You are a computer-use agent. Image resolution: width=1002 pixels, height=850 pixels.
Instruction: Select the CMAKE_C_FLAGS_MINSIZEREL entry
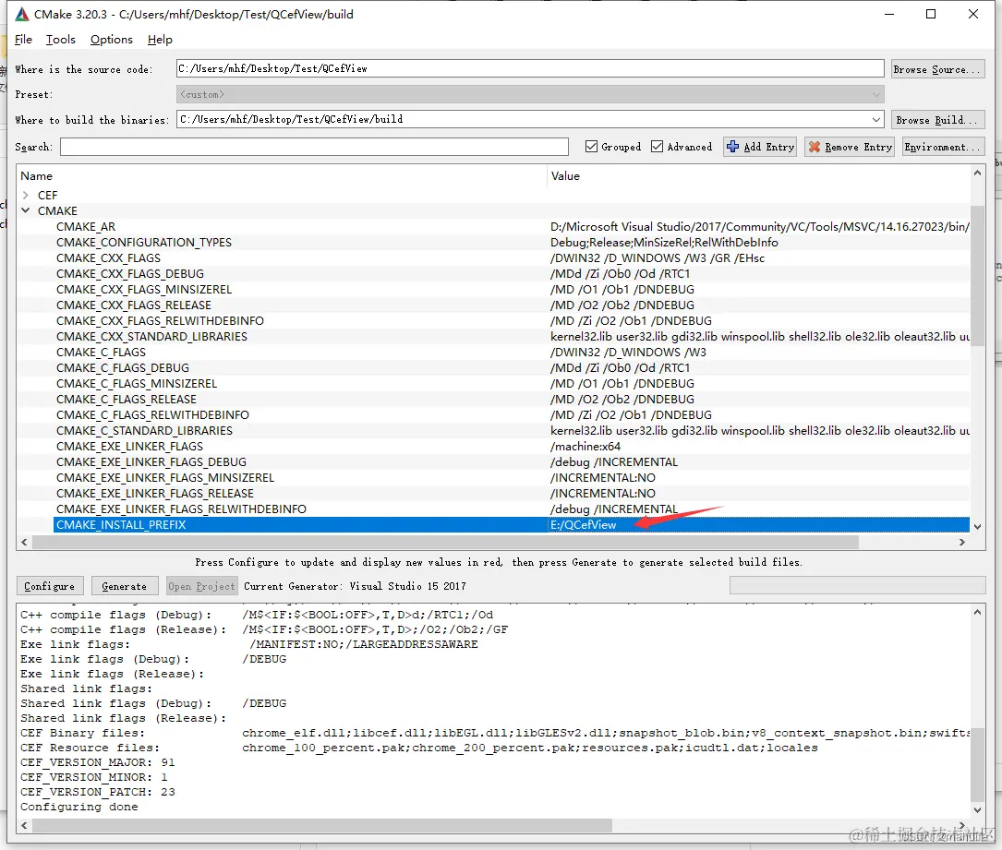click(137, 383)
